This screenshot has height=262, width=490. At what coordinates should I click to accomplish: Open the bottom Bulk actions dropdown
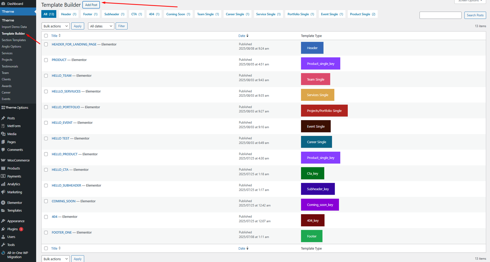(56, 259)
